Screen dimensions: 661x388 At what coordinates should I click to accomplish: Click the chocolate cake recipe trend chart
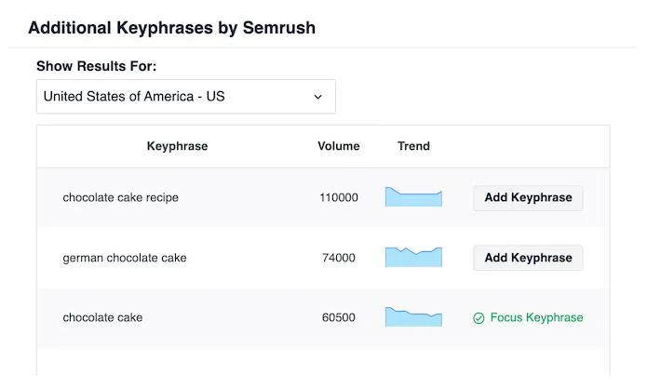tap(413, 197)
